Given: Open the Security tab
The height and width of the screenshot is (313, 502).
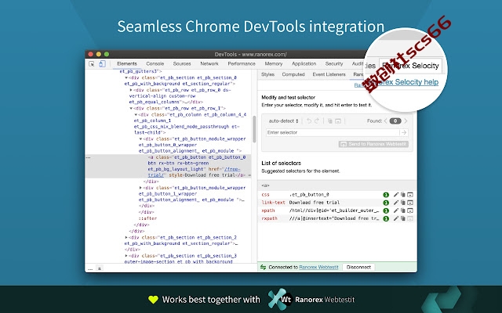Looking at the screenshot, I should pos(334,64).
